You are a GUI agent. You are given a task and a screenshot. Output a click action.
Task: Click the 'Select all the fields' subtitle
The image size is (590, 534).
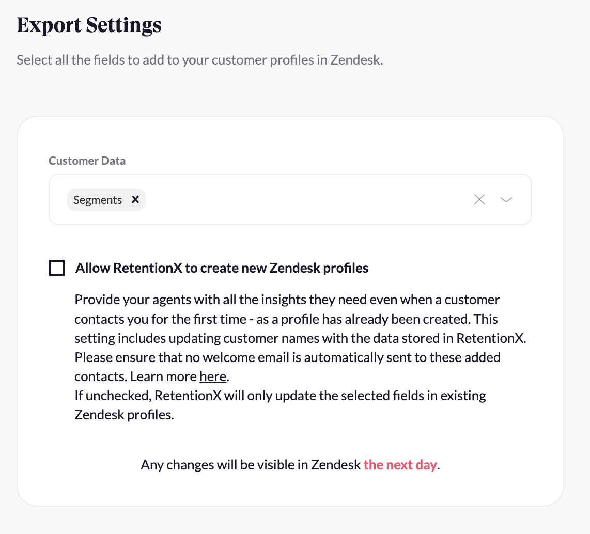tap(199, 60)
